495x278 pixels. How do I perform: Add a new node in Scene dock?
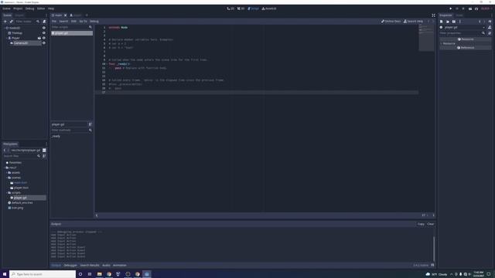tap(5, 22)
